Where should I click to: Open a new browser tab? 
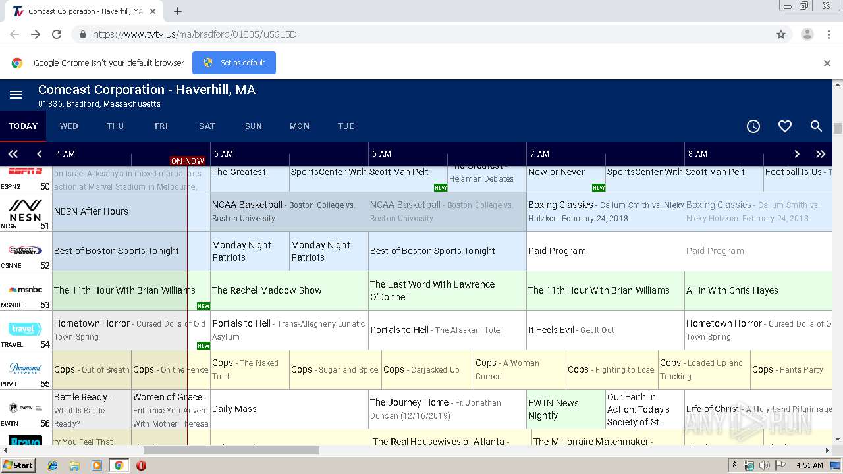[x=178, y=11]
